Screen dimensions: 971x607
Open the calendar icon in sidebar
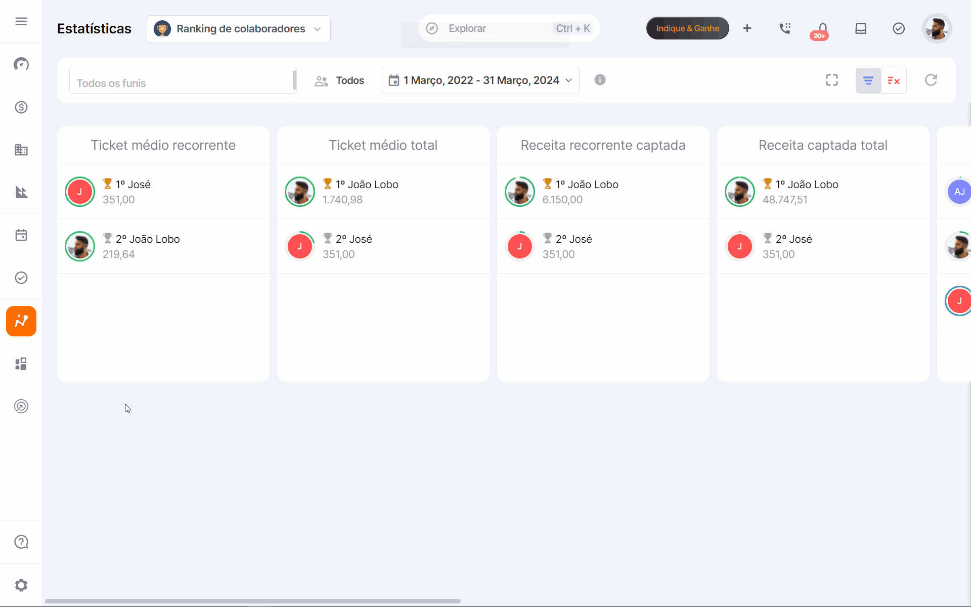[x=21, y=235]
